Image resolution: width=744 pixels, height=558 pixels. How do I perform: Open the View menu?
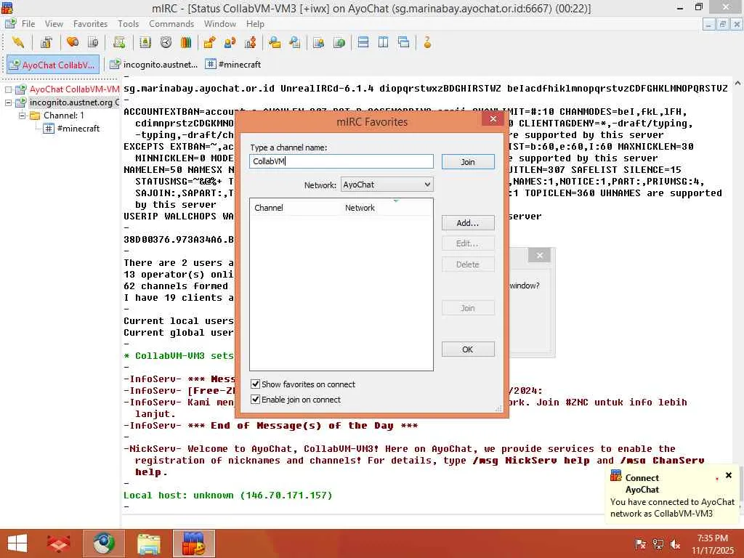54,24
